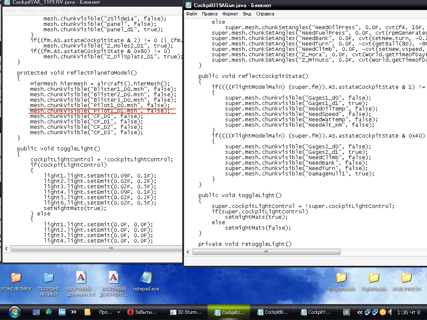Click the 'protected void reflectPlaneToModel()' line
427x320 pixels.
pyautogui.click(x=77, y=72)
